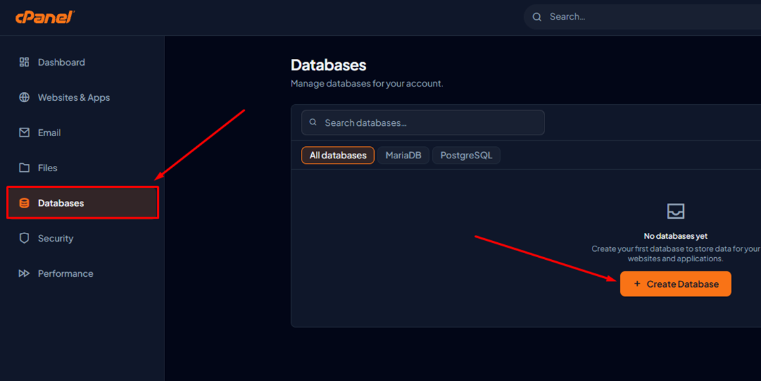Image resolution: width=761 pixels, height=381 pixels.
Task: Click the Dashboard grid icon
Action: (24, 62)
